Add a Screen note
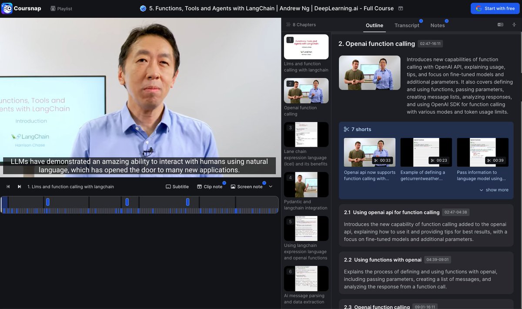This screenshot has height=309, width=522. tap(247, 186)
